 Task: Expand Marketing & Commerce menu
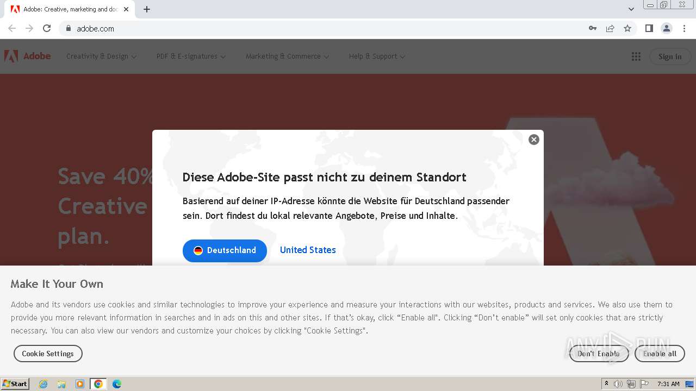coord(287,56)
